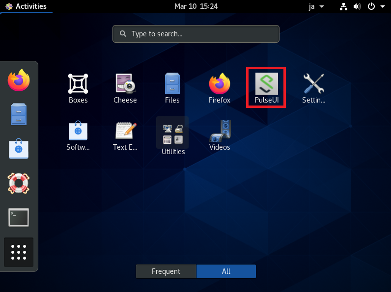Click the Activities button in top bar
Image resolution: width=391 pixels, height=292 pixels.
[26, 6]
